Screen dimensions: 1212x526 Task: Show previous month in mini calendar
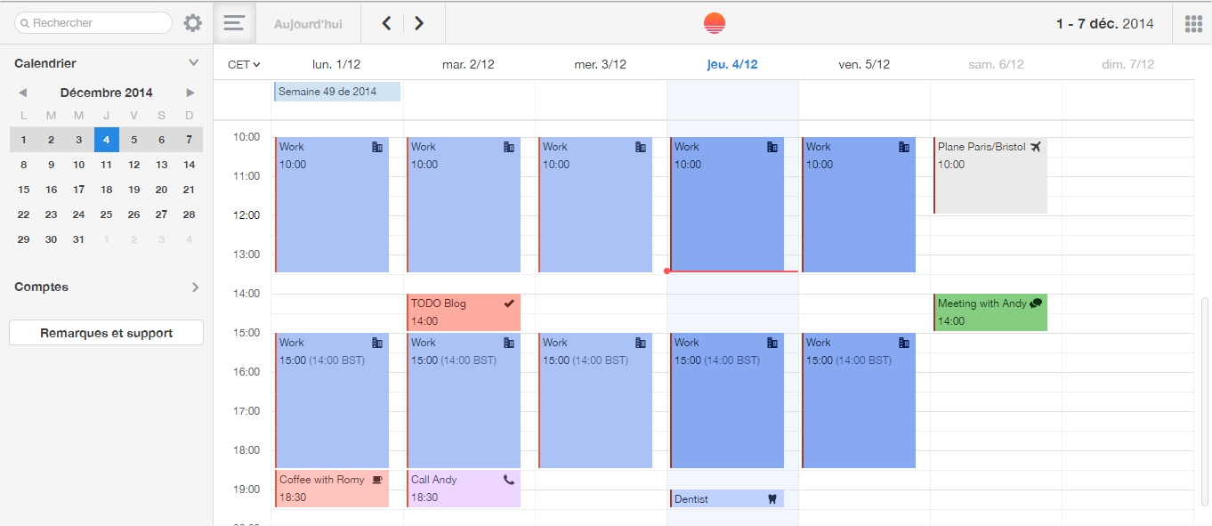(22, 93)
